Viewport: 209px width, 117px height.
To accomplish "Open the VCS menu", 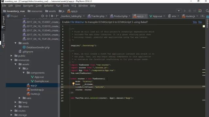I will point(73,6).
